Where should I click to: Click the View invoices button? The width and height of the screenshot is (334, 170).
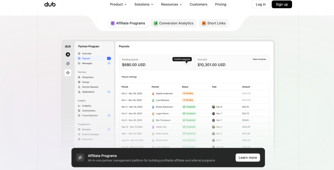[x=259, y=59]
